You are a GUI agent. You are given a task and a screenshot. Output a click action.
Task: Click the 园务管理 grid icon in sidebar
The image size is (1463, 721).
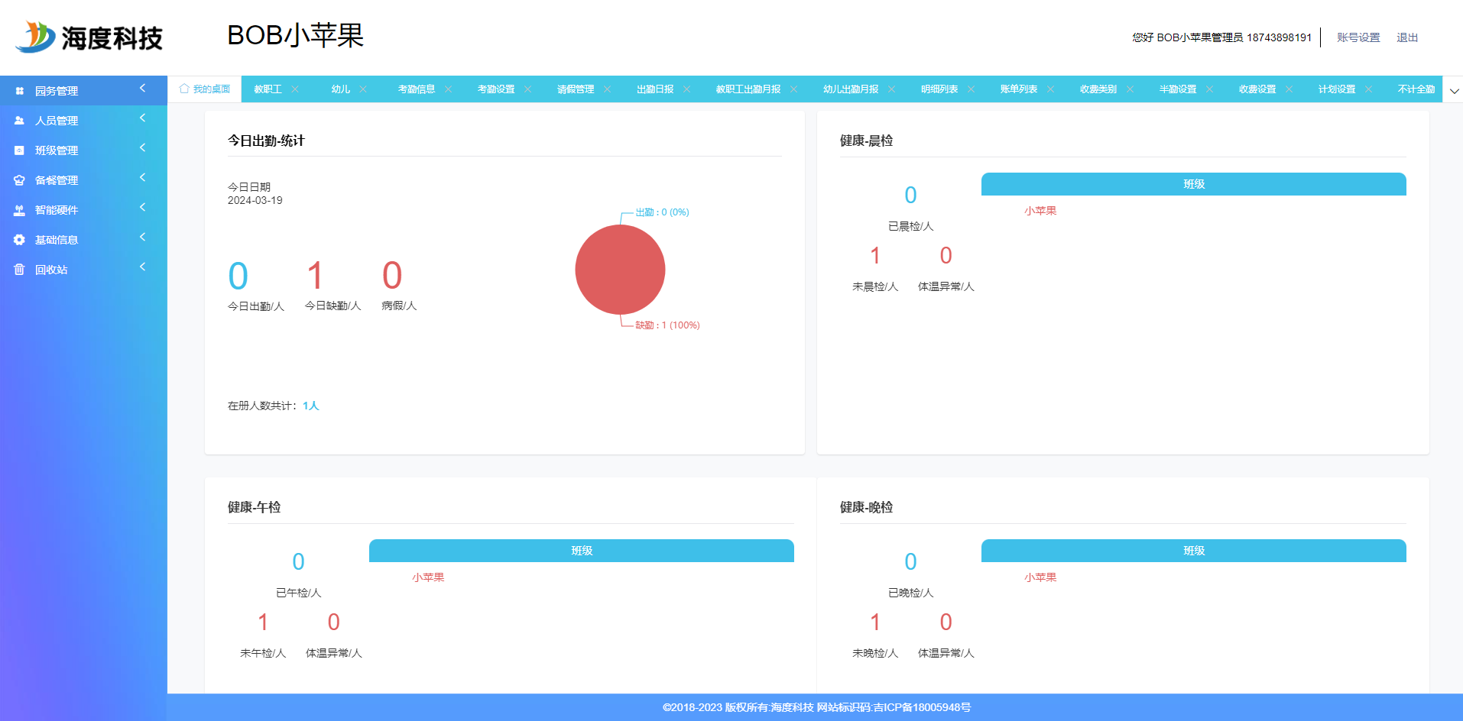(x=20, y=91)
